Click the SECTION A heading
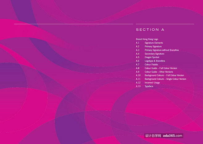The height and width of the screenshot is (144, 203). pos(150,30)
